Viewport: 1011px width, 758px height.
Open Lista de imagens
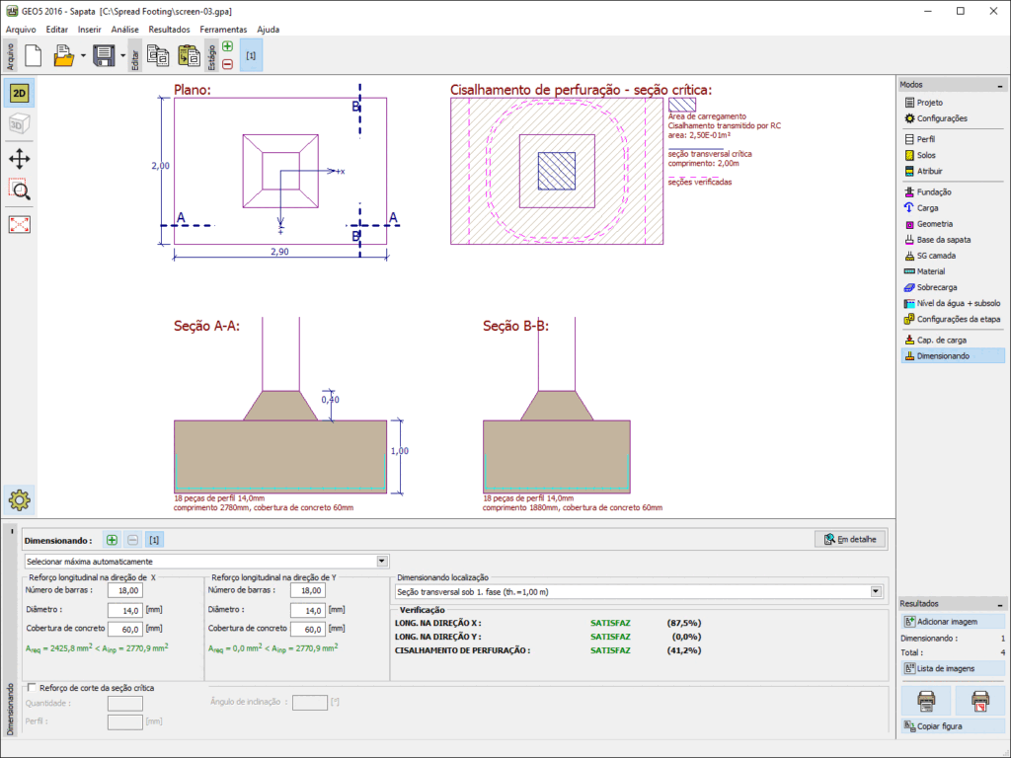[x=953, y=669]
